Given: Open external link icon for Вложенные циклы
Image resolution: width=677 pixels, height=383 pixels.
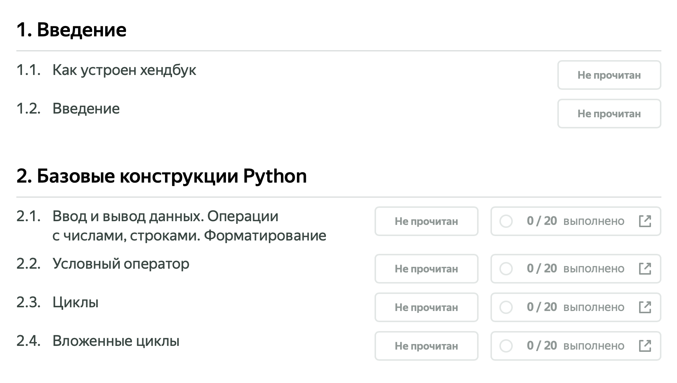Looking at the screenshot, I should pyautogui.click(x=645, y=346).
